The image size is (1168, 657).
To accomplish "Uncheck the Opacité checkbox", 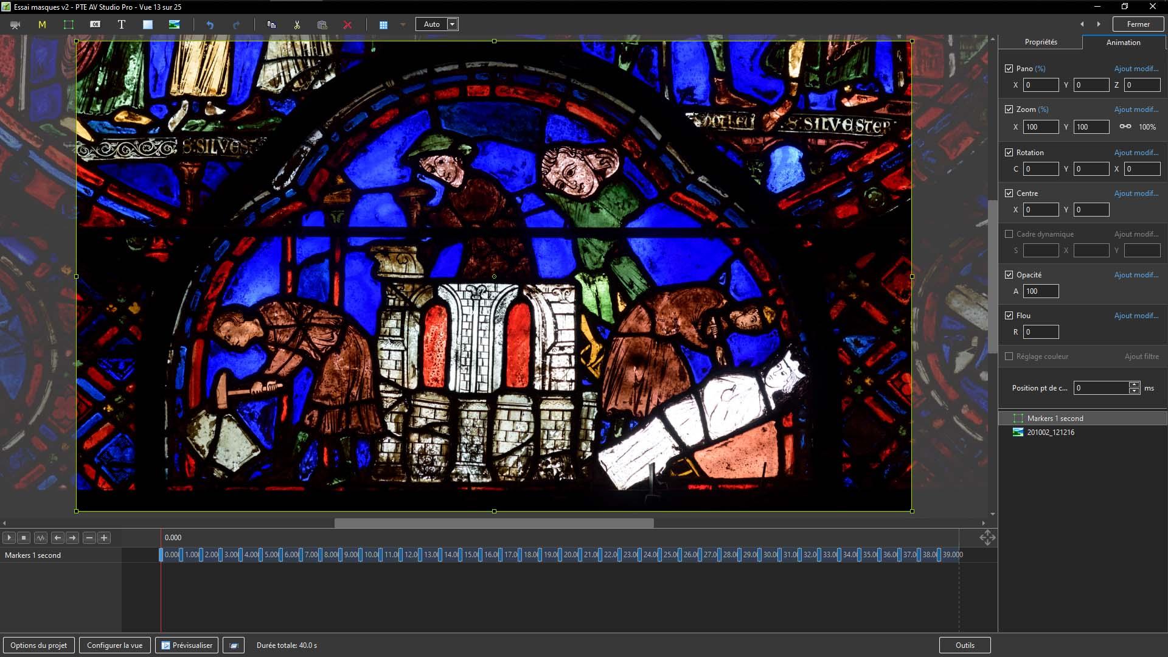I will (1009, 275).
